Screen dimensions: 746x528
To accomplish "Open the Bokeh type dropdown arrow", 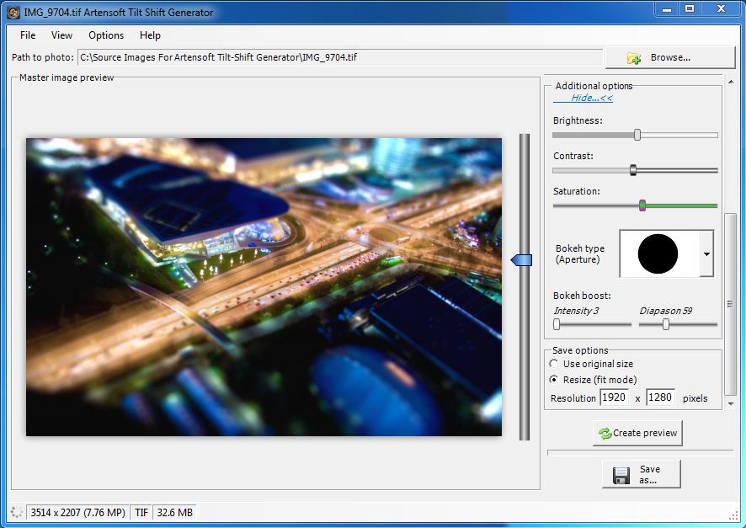I will coord(706,253).
